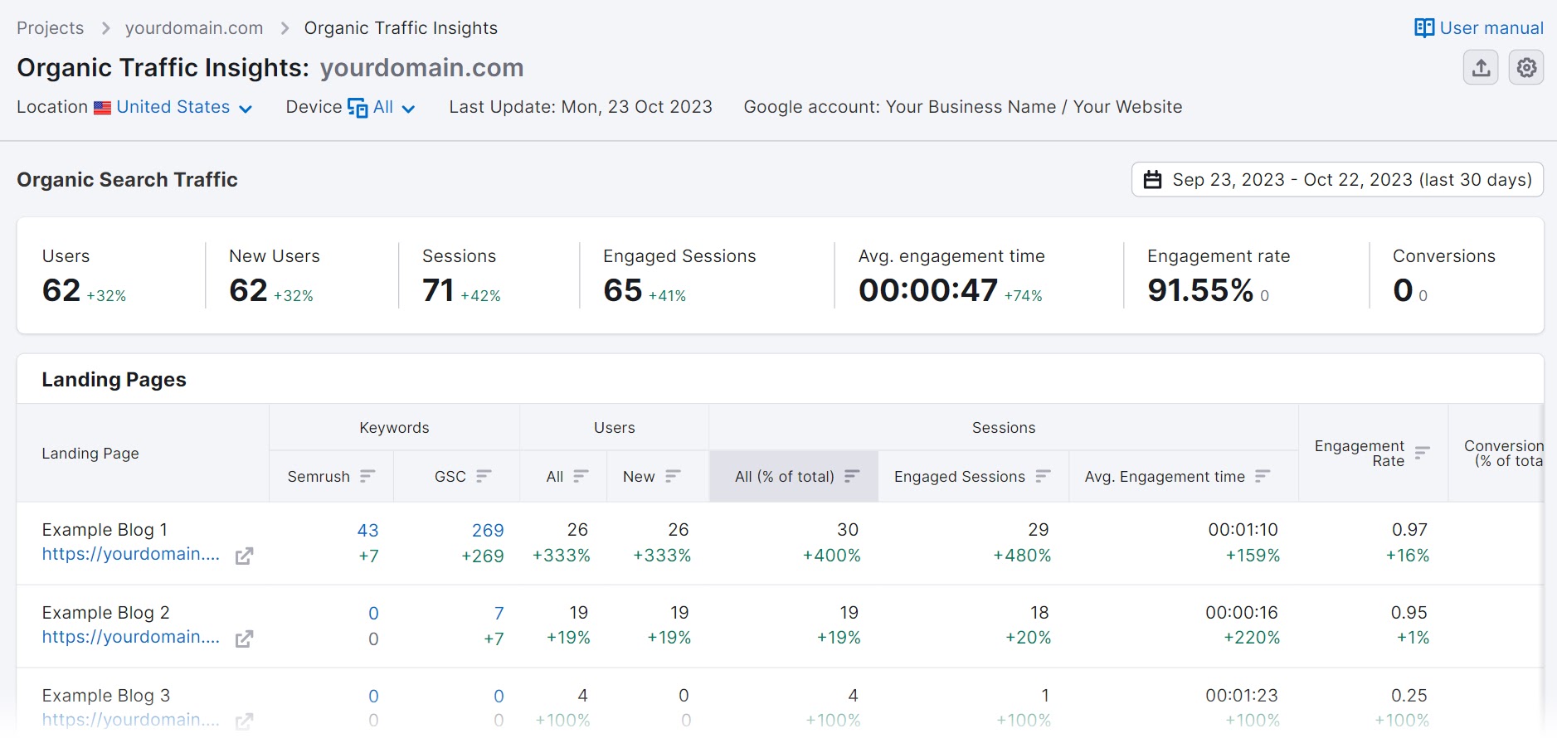Image resolution: width=1557 pixels, height=748 pixels.
Task: Open the Sep 23 - Oct 22 date range selector
Action: tap(1337, 179)
